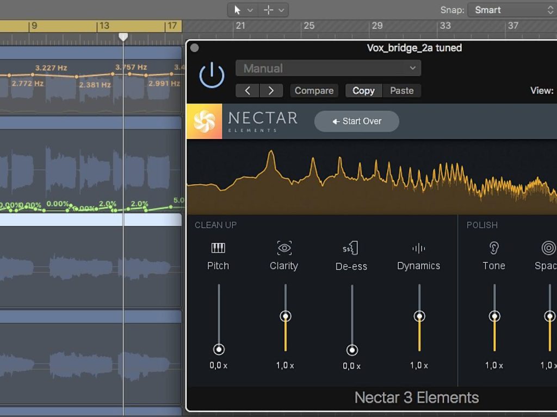Click the 0,0 x value under Pitch
557x417 pixels.
point(218,365)
